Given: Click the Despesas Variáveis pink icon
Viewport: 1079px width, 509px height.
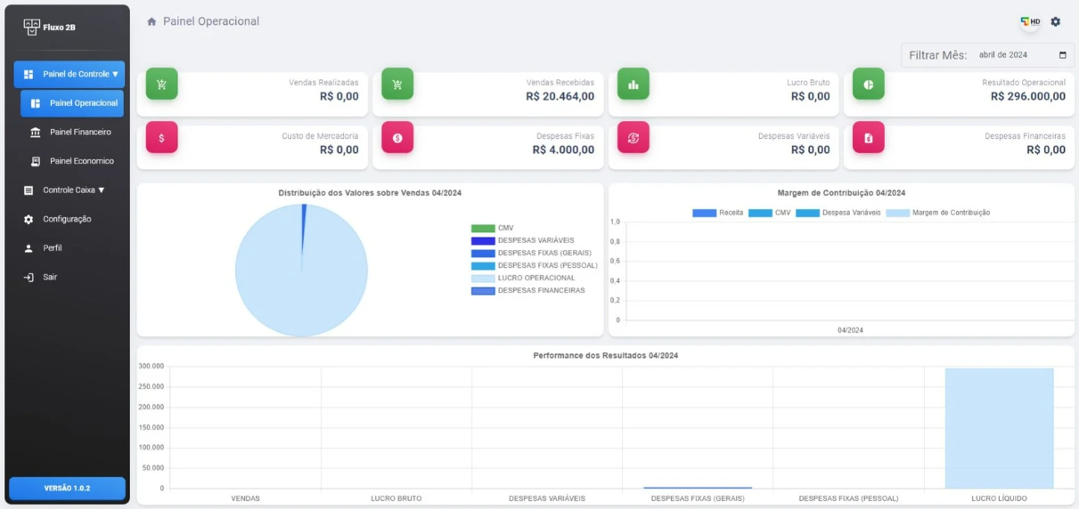Looking at the screenshot, I should point(633,138).
